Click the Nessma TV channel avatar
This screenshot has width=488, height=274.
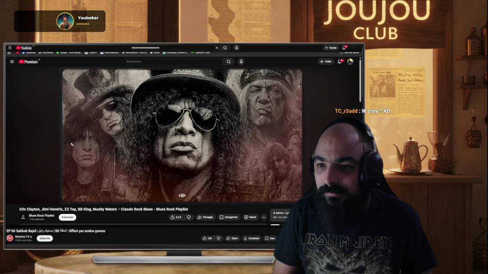click(10, 238)
